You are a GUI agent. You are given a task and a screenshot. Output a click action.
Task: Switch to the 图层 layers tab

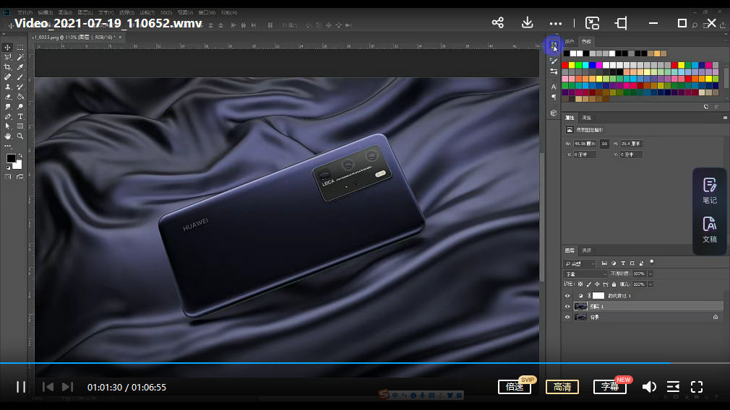coord(570,250)
